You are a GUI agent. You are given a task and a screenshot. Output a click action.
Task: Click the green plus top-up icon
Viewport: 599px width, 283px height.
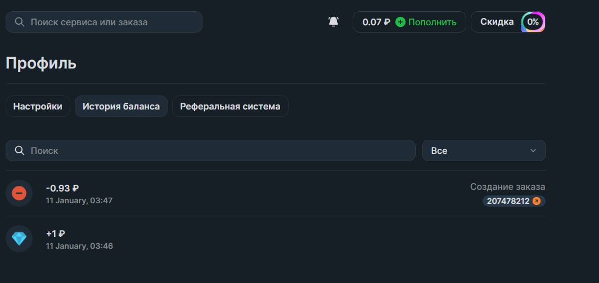pos(400,22)
